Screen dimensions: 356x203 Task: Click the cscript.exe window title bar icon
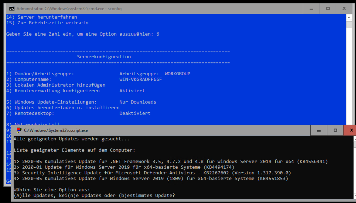pos(20,130)
